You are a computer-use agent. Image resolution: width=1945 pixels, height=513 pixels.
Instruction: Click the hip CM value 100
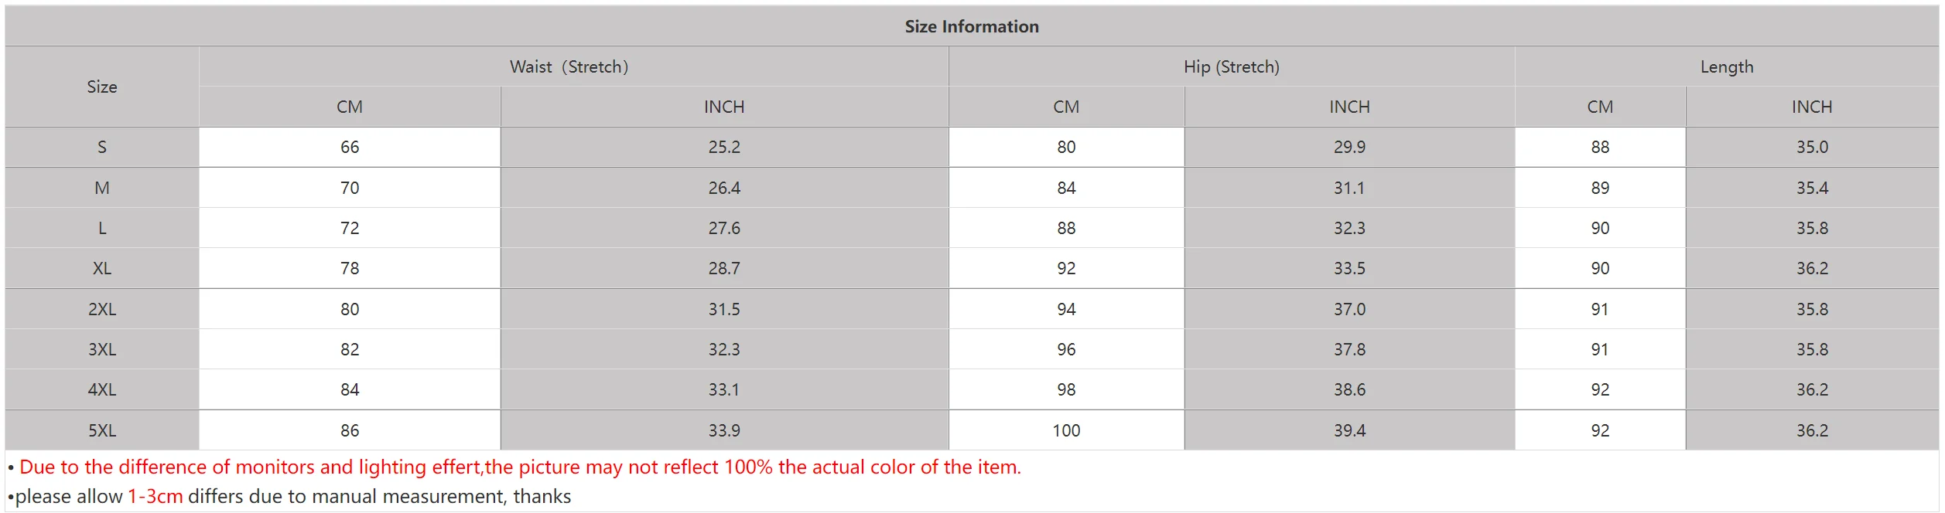pos(1066,431)
